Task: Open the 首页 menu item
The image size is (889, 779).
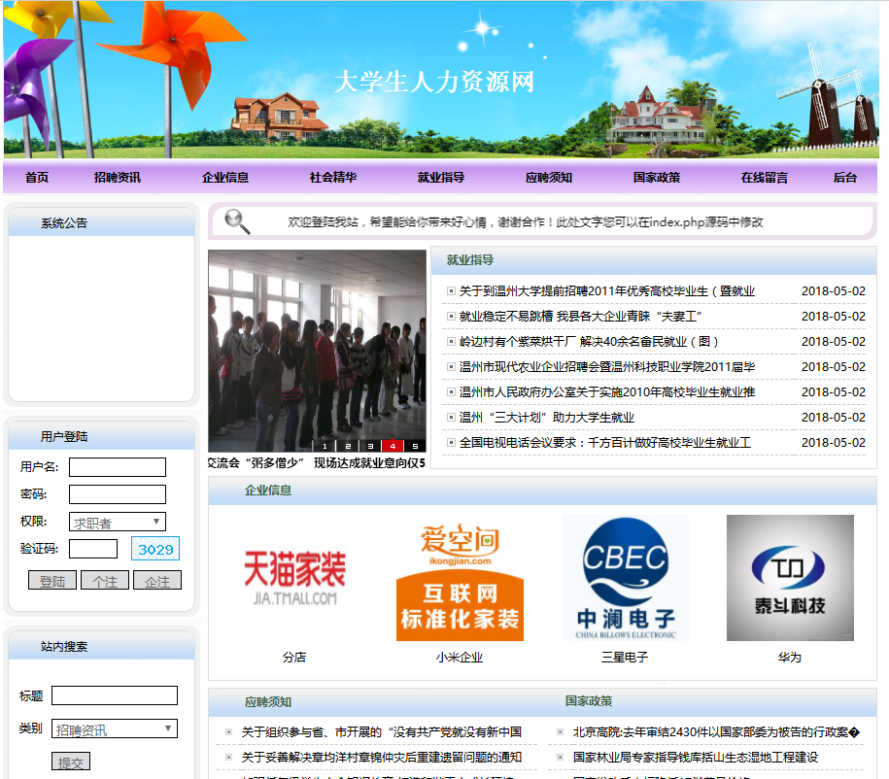Action: (x=37, y=178)
